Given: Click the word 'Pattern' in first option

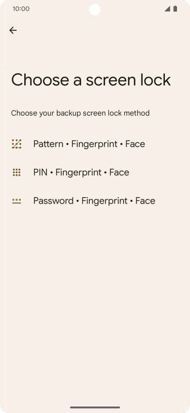Looking at the screenshot, I should pos(48,144).
